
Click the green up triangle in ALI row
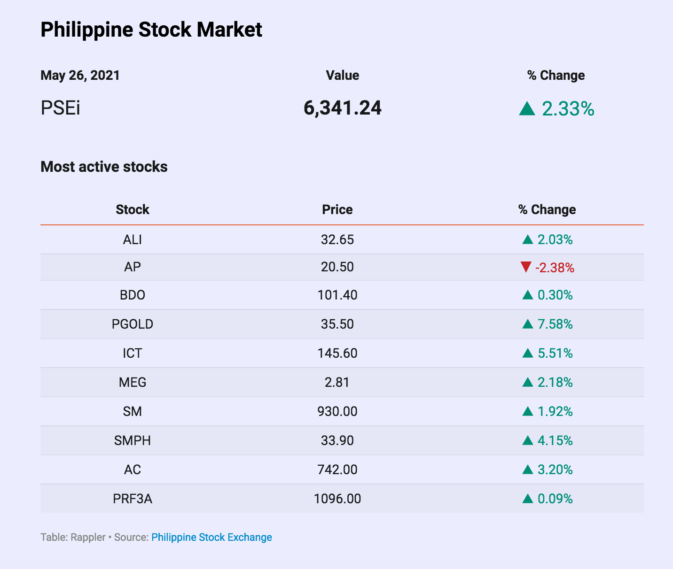point(527,240)
